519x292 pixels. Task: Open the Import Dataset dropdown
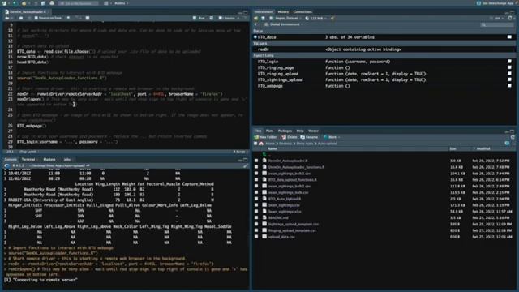(285, 18)
